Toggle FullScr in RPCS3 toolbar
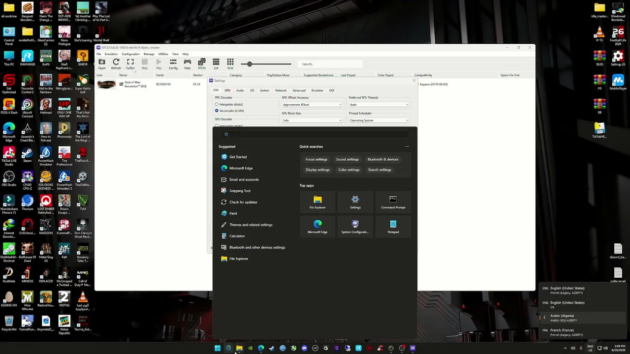The image size is (630, 354). tap(130, 63)
